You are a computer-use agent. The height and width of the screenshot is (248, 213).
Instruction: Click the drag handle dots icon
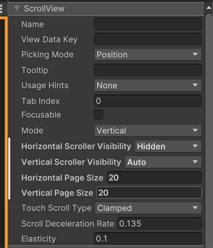(x=1, y=9)
